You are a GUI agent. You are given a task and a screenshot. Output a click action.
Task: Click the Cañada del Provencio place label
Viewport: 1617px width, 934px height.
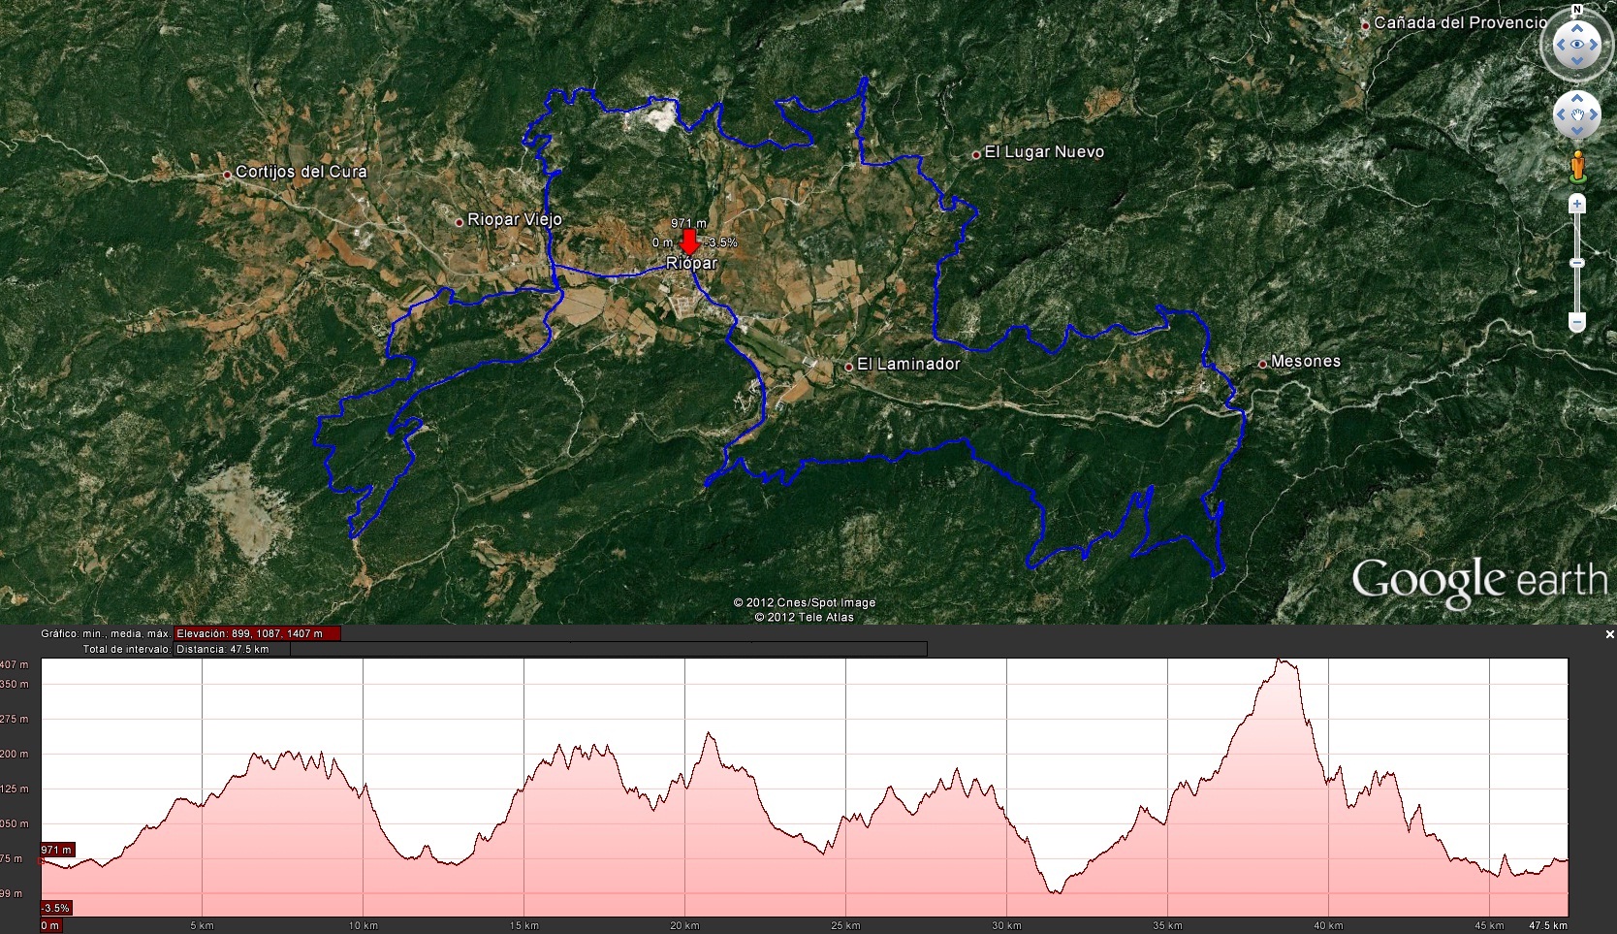click(x=1460, y=22)
